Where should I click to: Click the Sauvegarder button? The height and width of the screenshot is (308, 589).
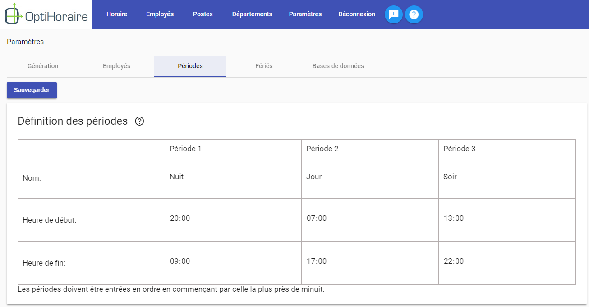coord(32,90)
